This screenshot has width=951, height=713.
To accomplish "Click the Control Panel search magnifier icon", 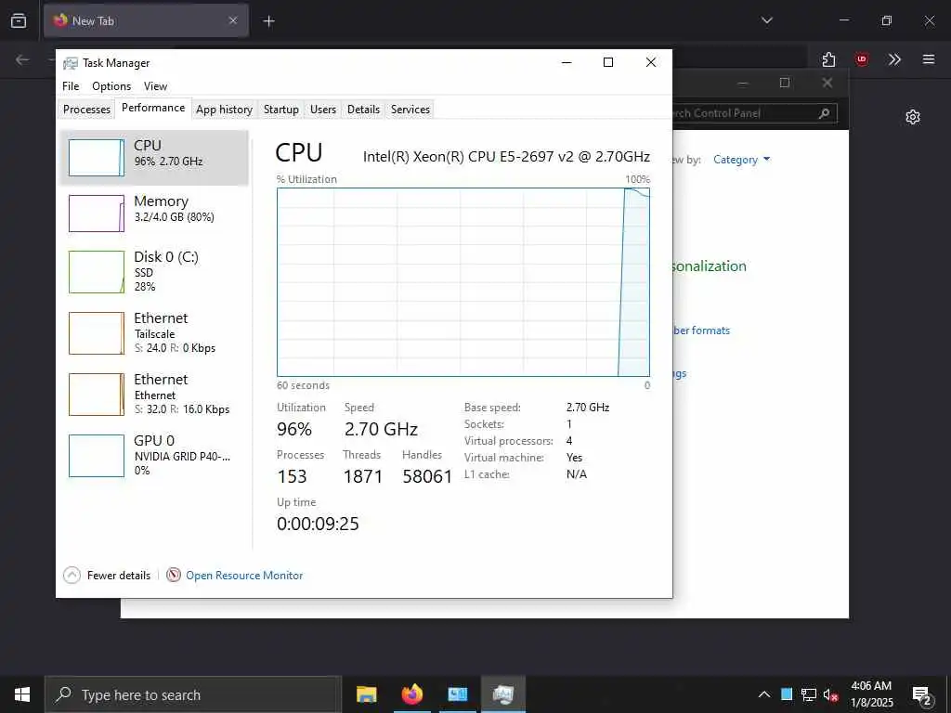I will coord(824,113).
